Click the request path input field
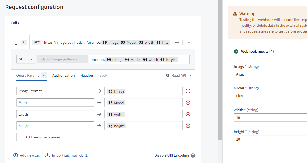This screenshot has width=307, height=163. click(139, 59)
